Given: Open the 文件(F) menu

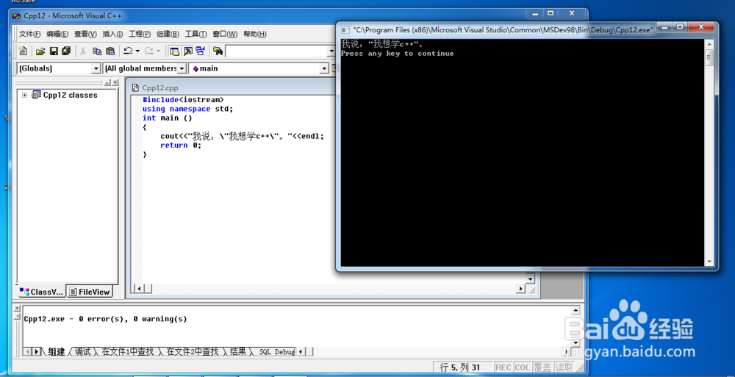Looking at the screenshot, I should coord(29,34).
